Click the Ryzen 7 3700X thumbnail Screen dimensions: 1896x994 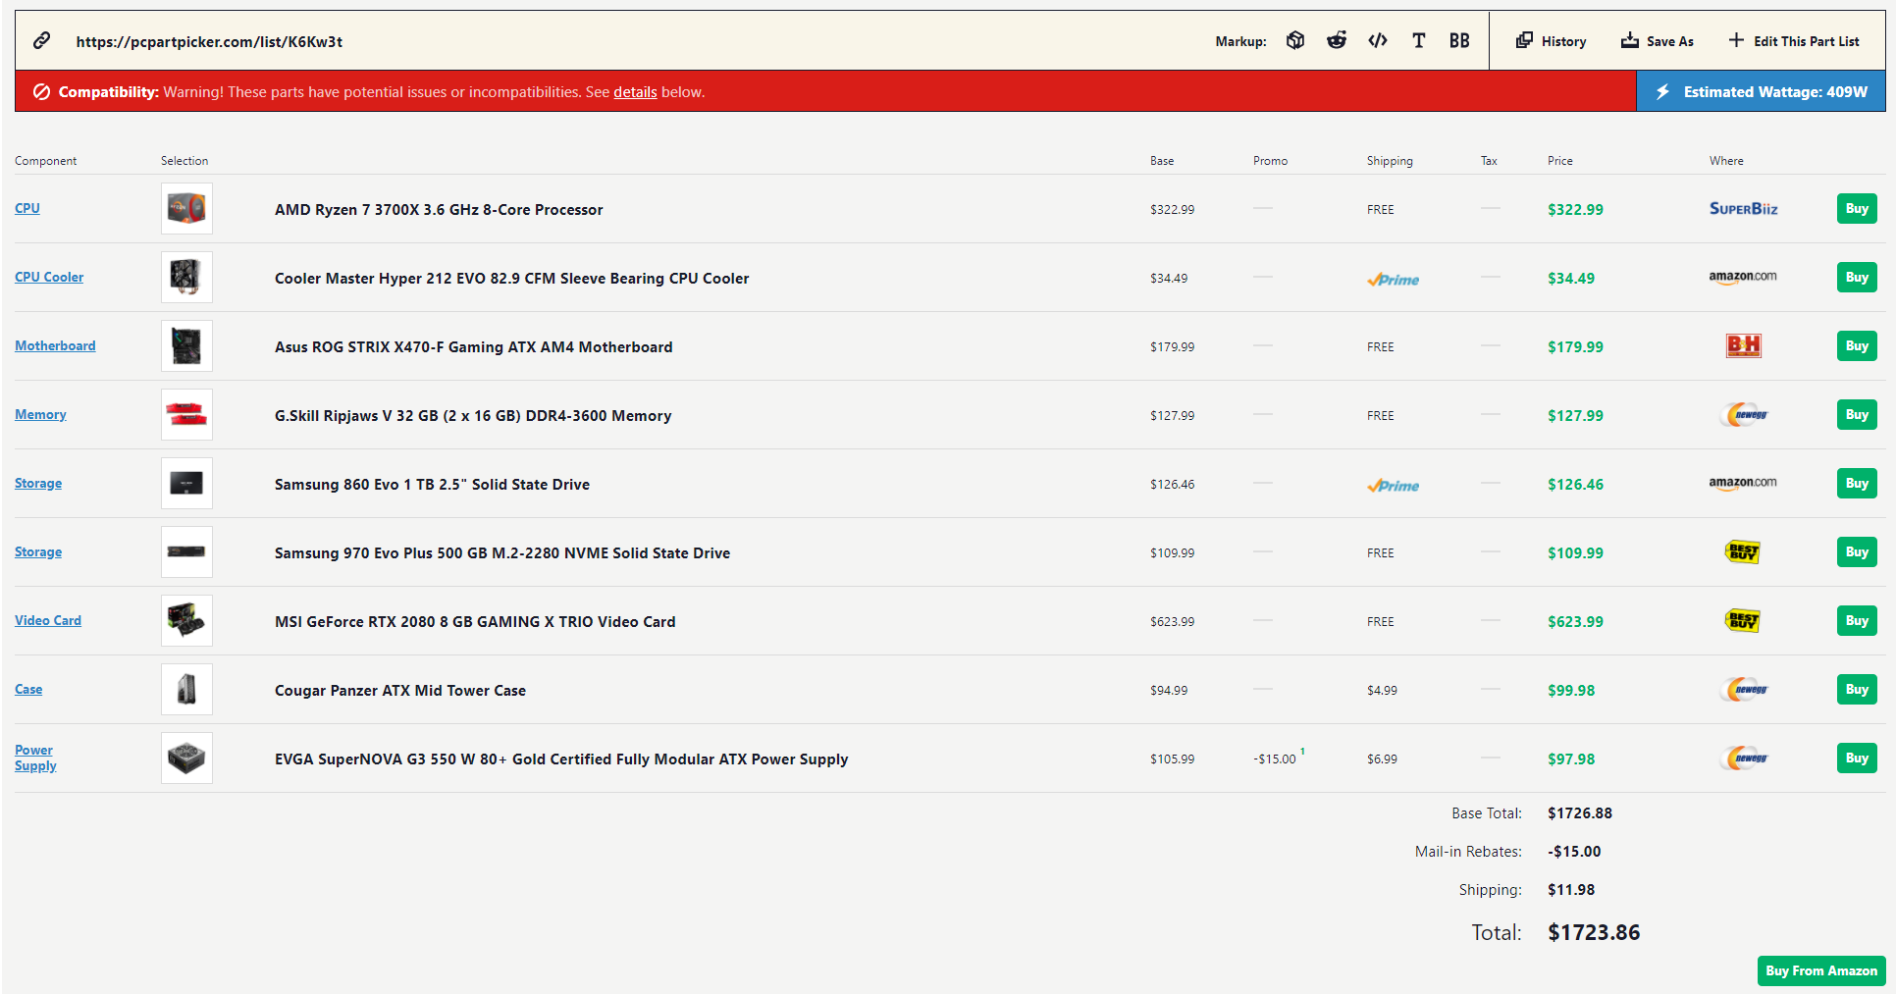(x=186, y=209)
